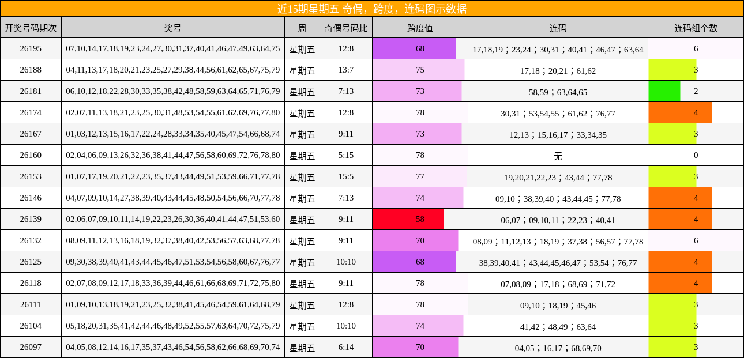
Task: Click the count 6 for issue 26132
Action: [696, 240]
